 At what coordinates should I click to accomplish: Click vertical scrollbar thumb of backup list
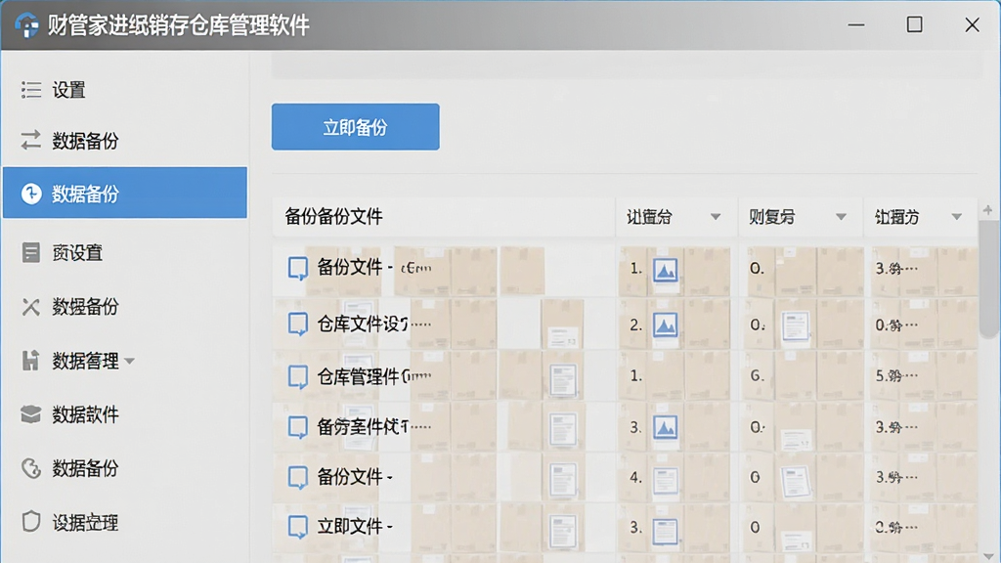989,278
